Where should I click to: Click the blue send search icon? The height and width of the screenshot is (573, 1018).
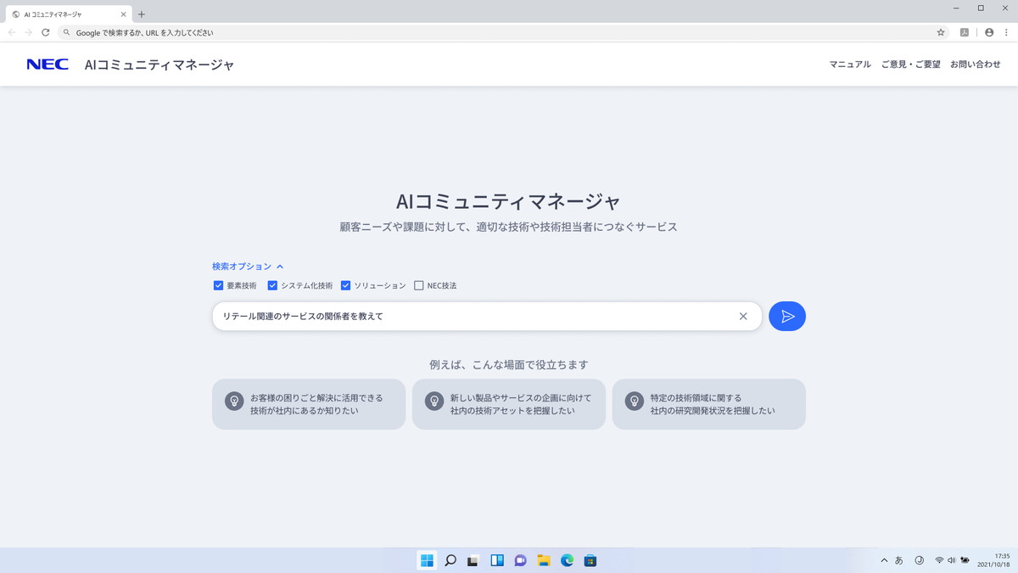pyautogui.click(x=787, y=316)
